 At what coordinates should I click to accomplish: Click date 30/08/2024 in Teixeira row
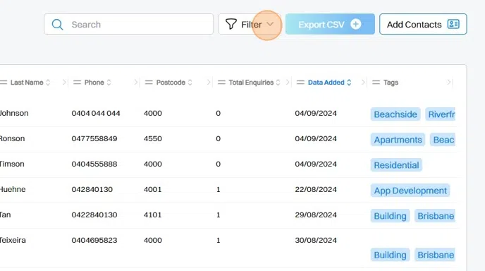point(316,241)
